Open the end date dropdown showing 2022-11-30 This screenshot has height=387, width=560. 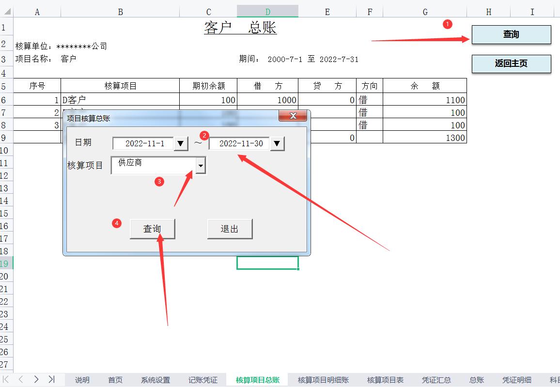click(x=277, y=143)
